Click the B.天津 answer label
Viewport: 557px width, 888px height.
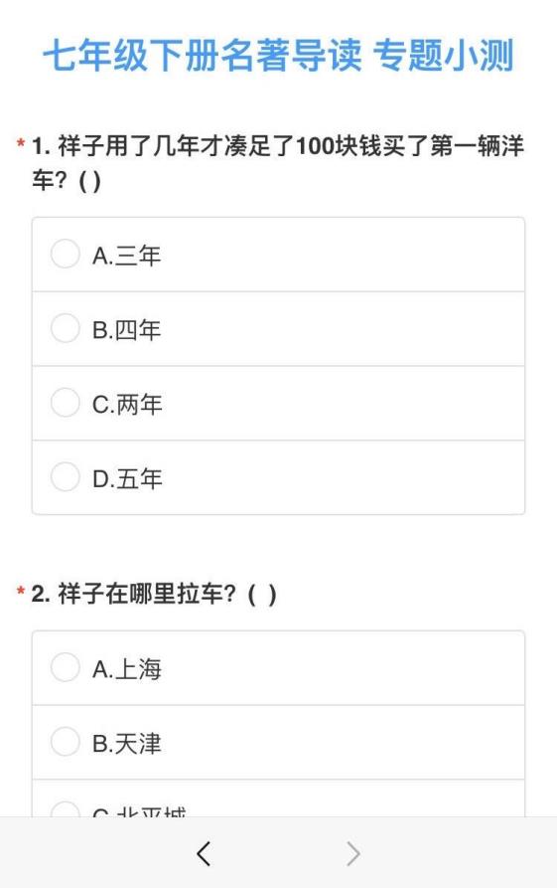(127, 743)
